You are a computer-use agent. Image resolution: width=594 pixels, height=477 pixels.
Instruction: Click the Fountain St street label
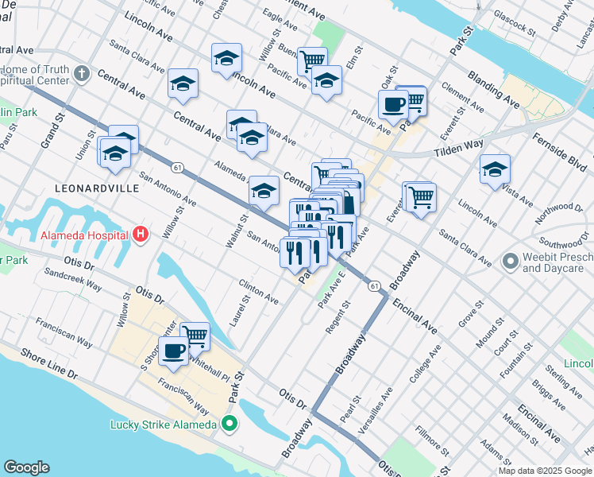coord(516,361)
